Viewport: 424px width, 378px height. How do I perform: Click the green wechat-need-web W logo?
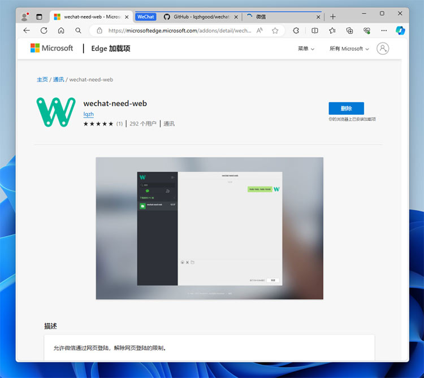tap(56, 112)
